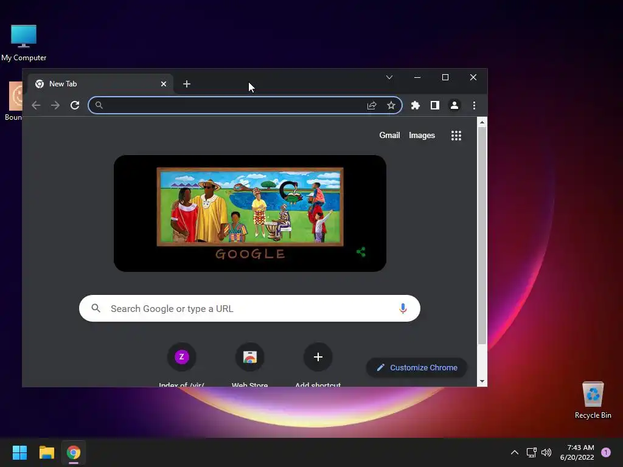Click the Customize Chrome button
Viewport: 623px width, 467px height.
[x=416, y=368]
